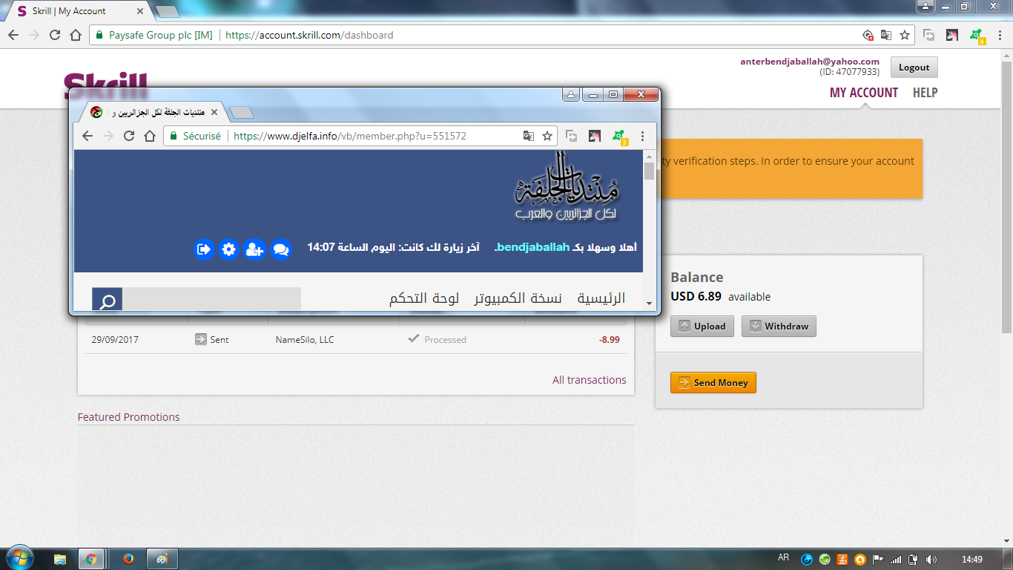
Task: Click green extension with badge 2 in djelfa window
Action: (x=618, y=137)
